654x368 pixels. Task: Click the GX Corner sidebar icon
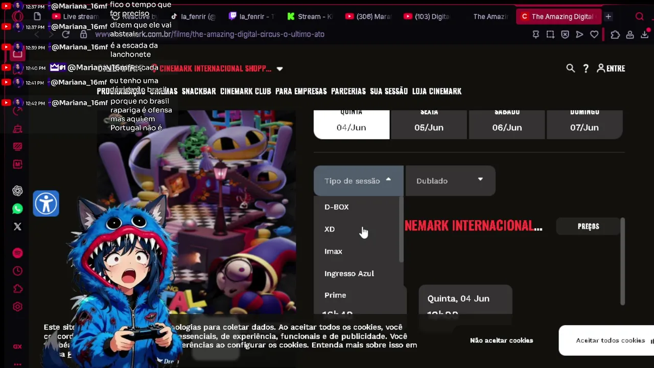pos(17,347)
